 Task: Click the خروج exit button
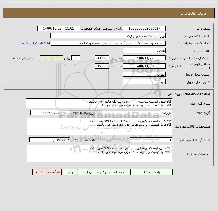39,172
